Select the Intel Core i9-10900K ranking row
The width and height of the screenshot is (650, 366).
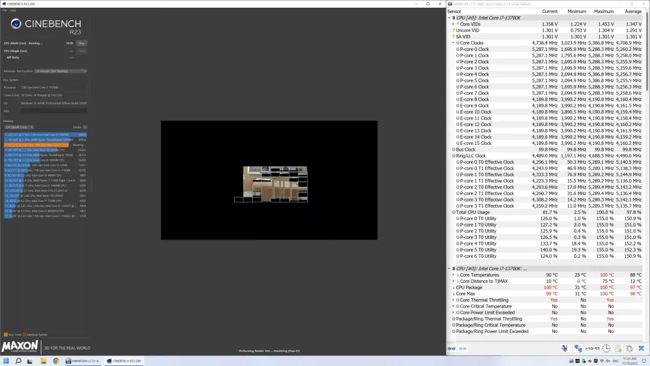45,160
